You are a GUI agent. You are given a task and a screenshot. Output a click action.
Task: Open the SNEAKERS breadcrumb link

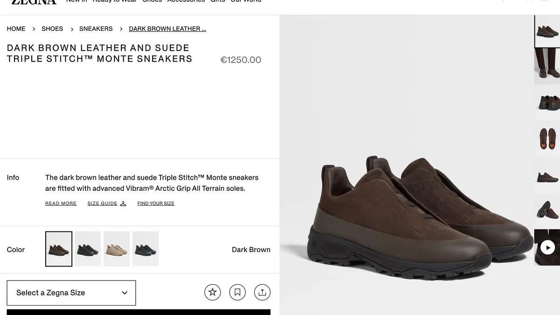pos(96,29)
